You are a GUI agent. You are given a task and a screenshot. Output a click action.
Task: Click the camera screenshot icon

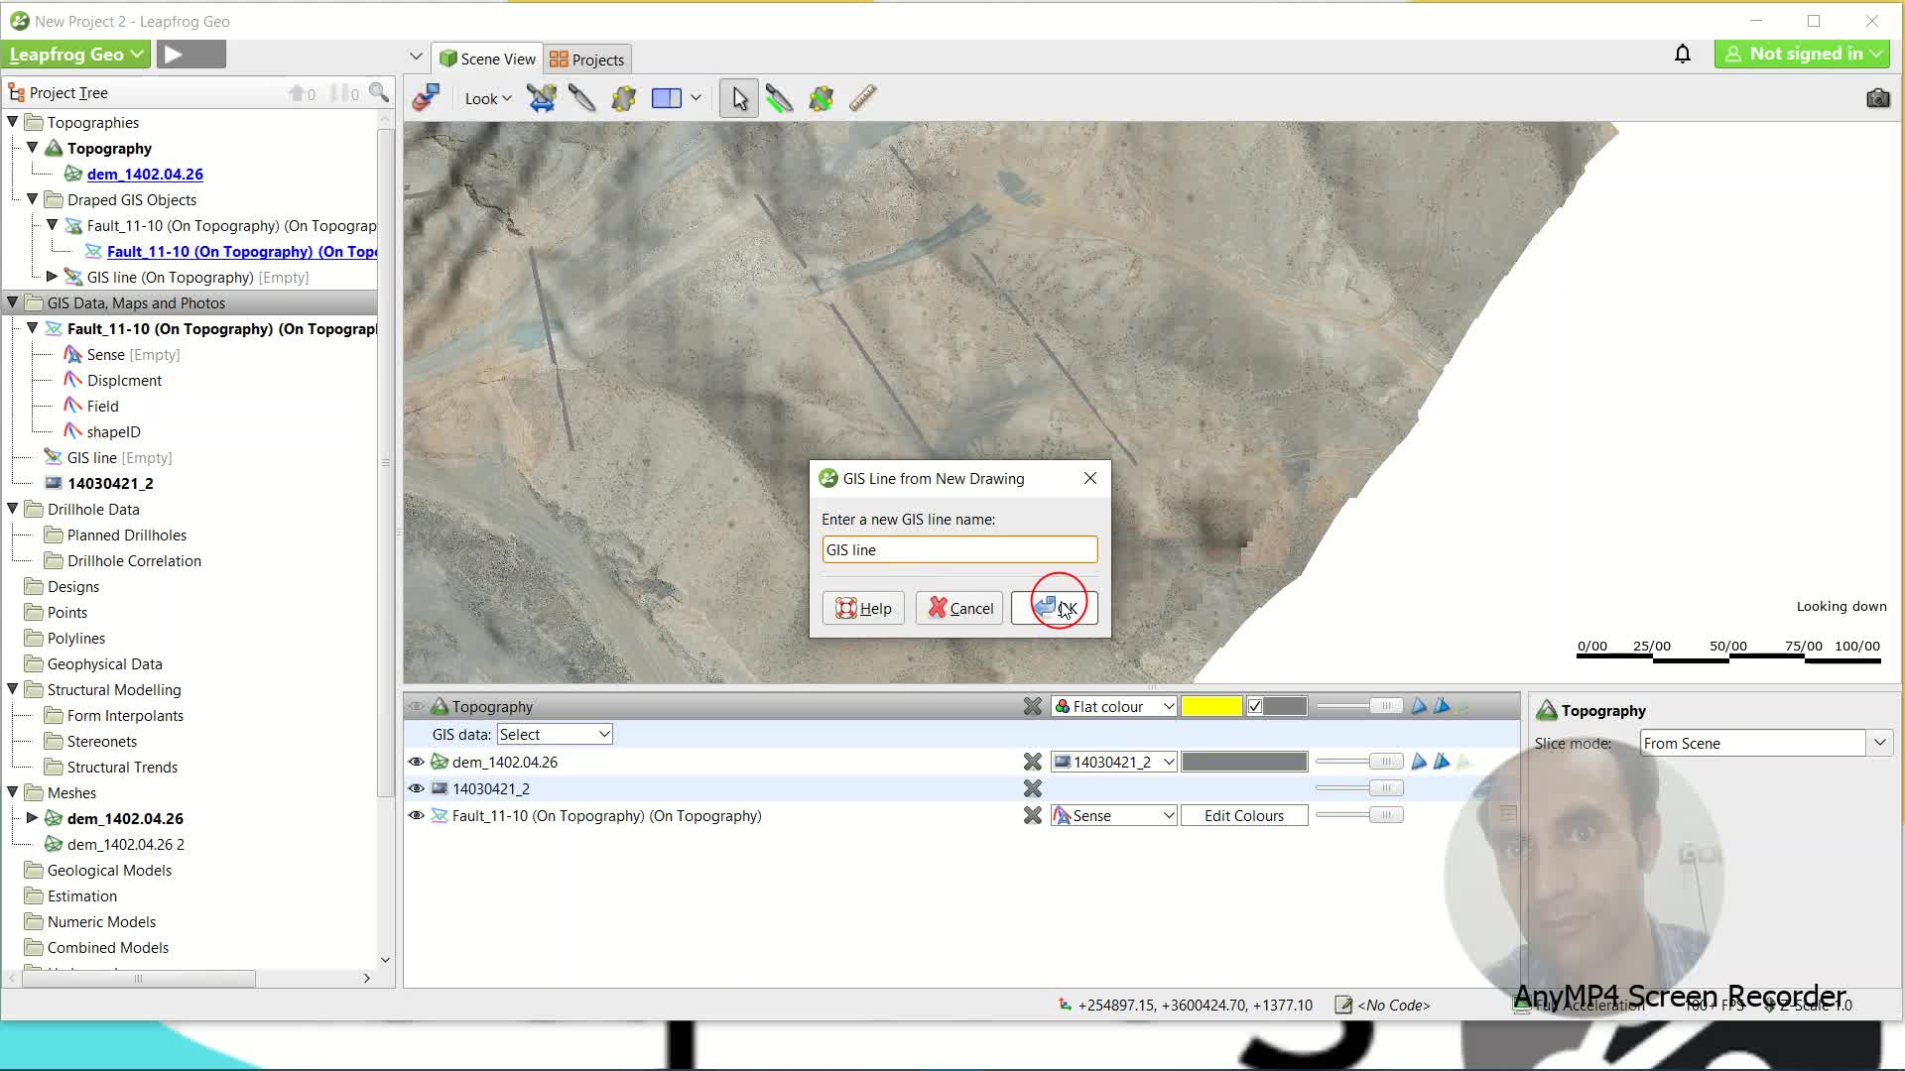(1877, 98)
